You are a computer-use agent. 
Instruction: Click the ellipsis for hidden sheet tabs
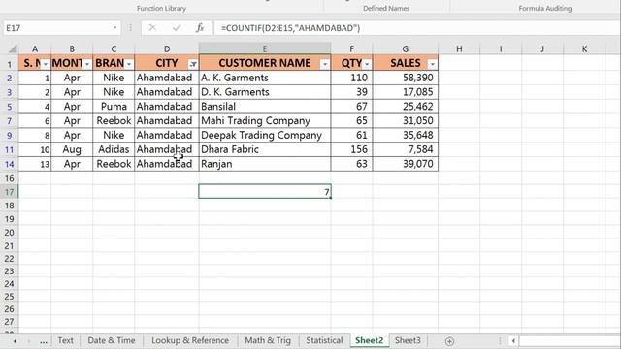(44, 341)
